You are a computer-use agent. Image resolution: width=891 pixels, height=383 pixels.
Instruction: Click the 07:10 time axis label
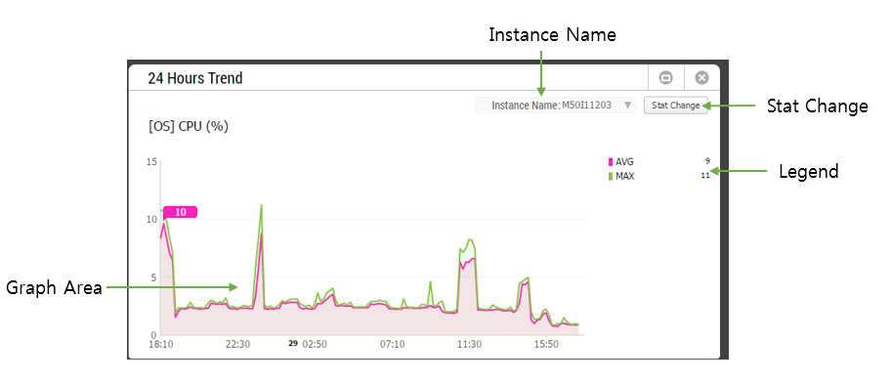(392, 344)
